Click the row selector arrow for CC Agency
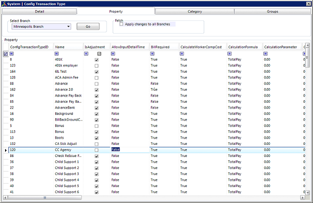 [x=5, y=150]
